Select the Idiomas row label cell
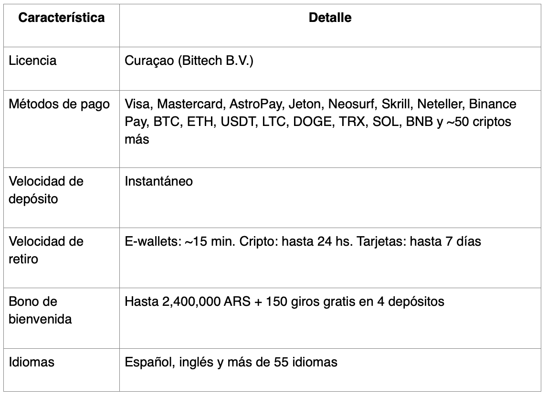 tap(32, 362)
